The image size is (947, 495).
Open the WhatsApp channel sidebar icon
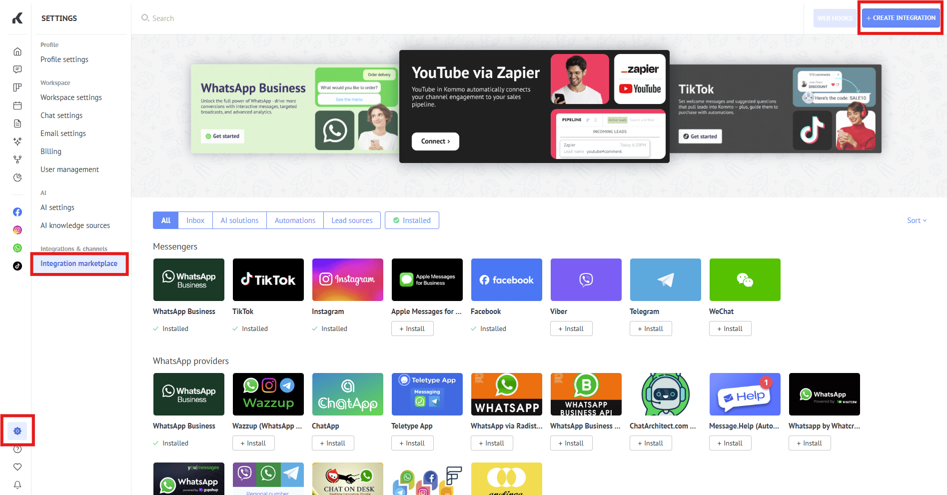17,248
